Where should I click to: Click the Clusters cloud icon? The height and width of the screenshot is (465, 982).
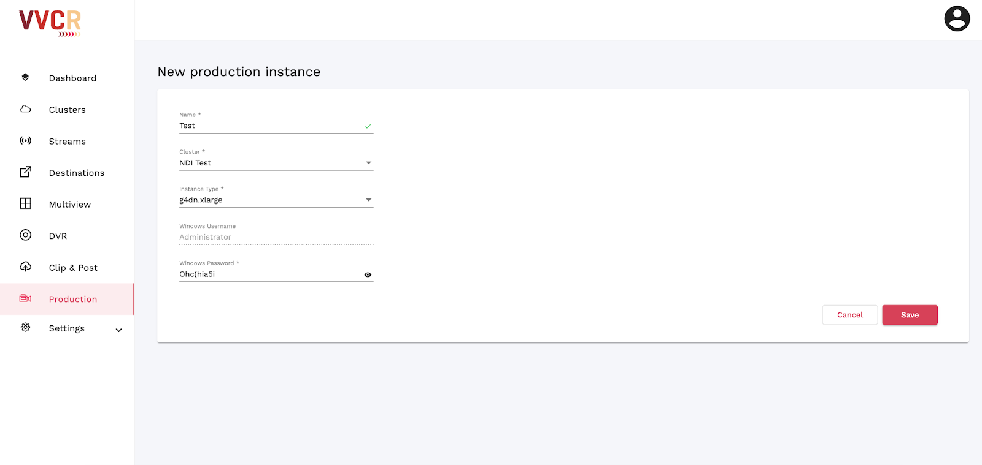click(25, 109)
